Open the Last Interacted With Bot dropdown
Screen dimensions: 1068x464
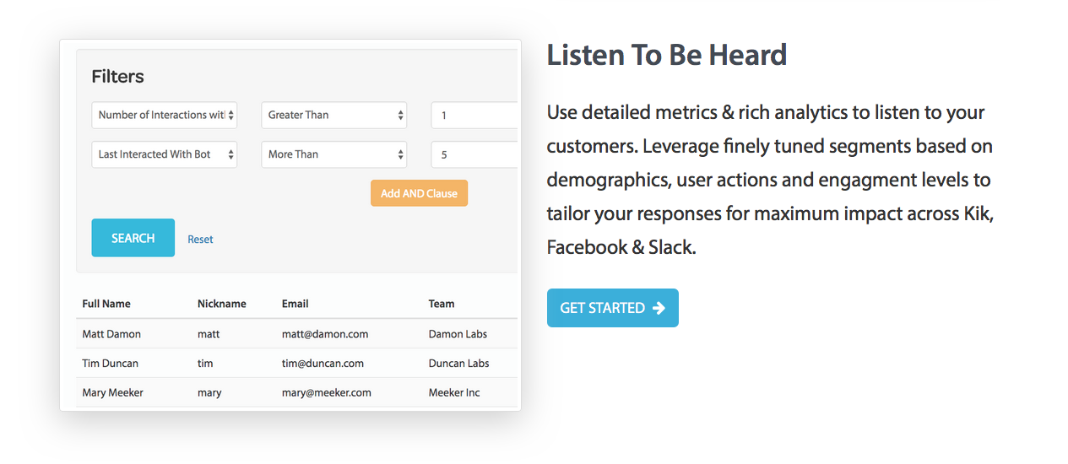[164, 155]
